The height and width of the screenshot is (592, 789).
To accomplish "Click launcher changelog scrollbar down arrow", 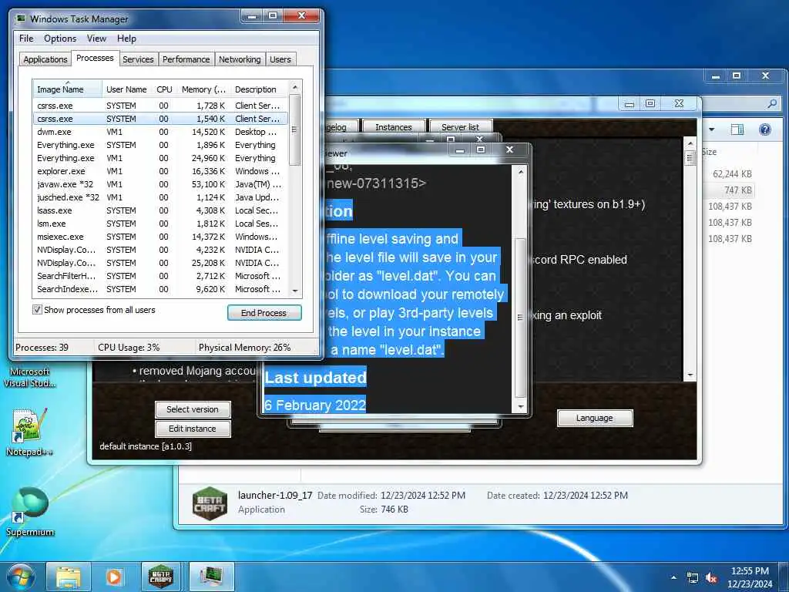I will point(690,375).
